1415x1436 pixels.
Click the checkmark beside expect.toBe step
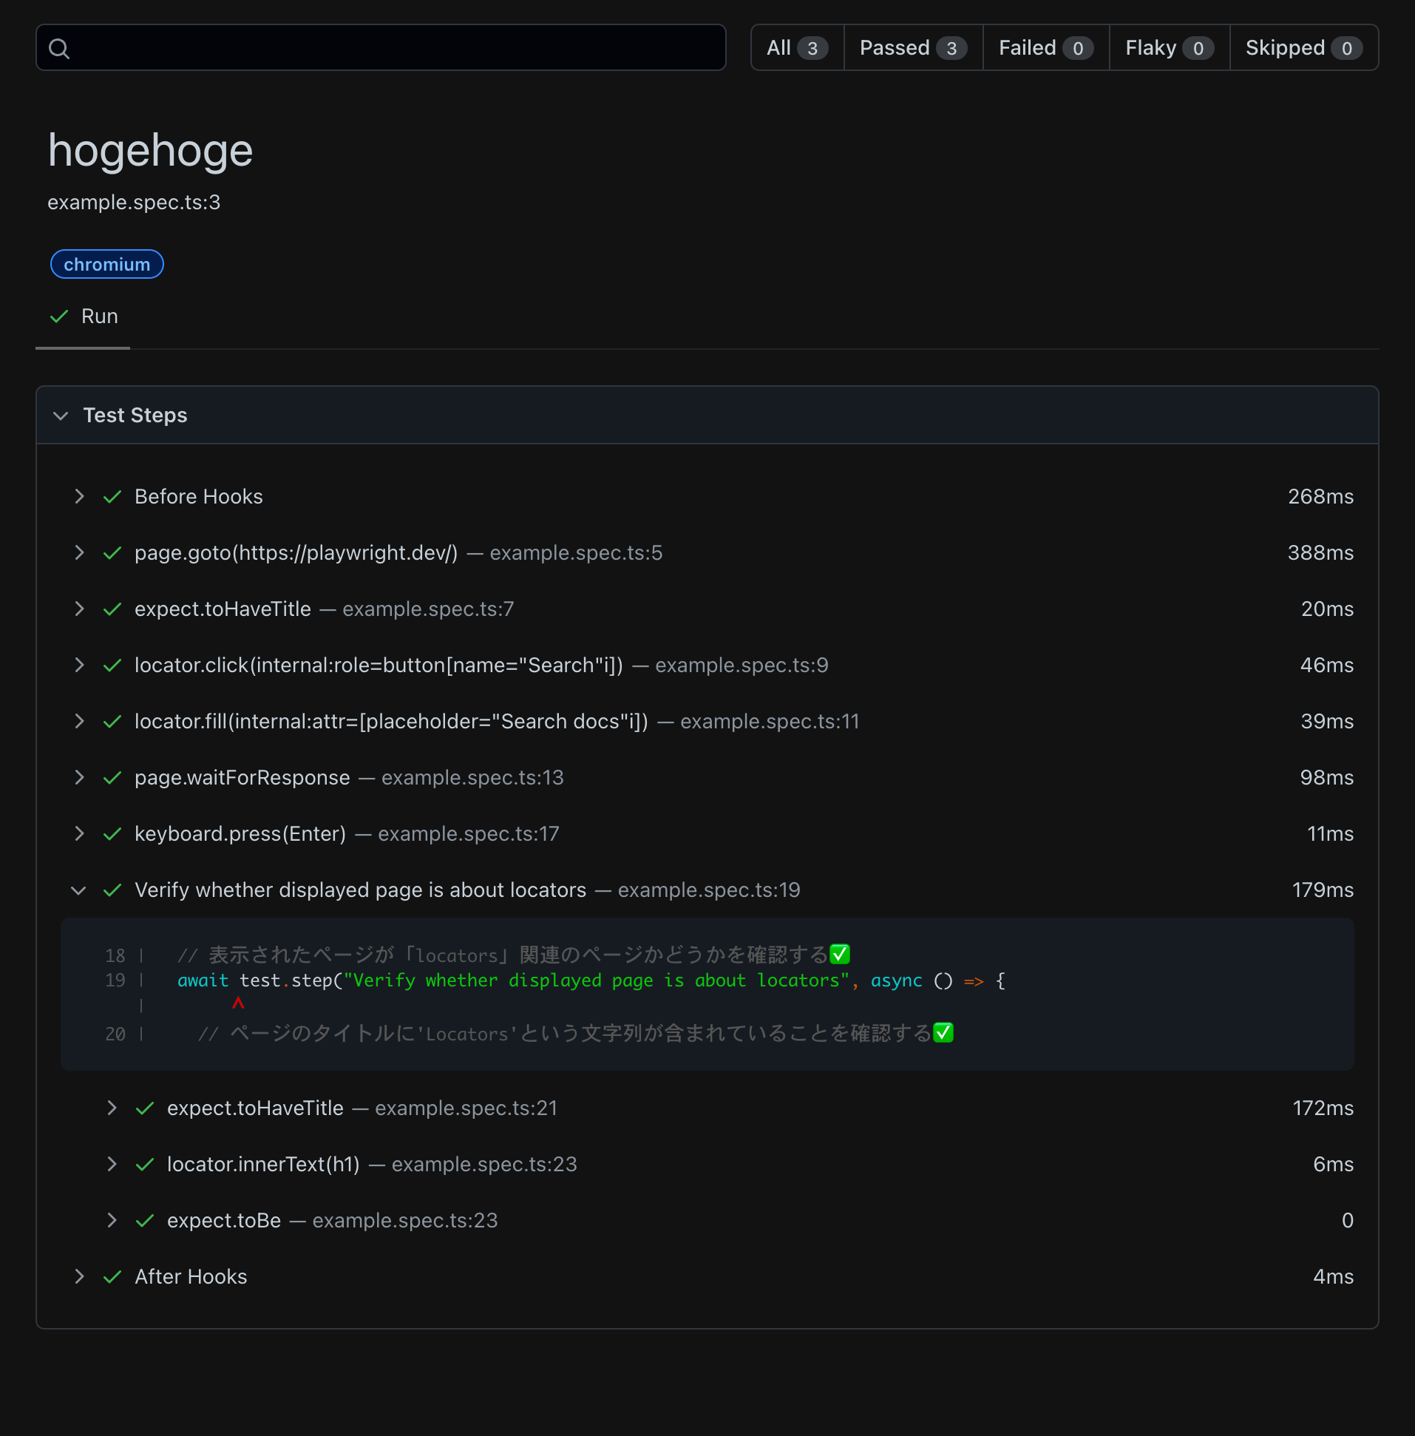click(x=145, y=1219)
